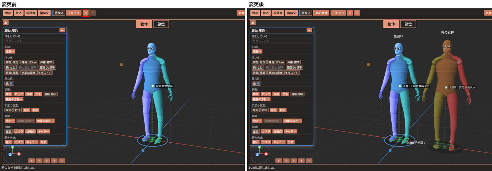Set 視線 to 正面 in 変更前 panel

pos(9,131)
